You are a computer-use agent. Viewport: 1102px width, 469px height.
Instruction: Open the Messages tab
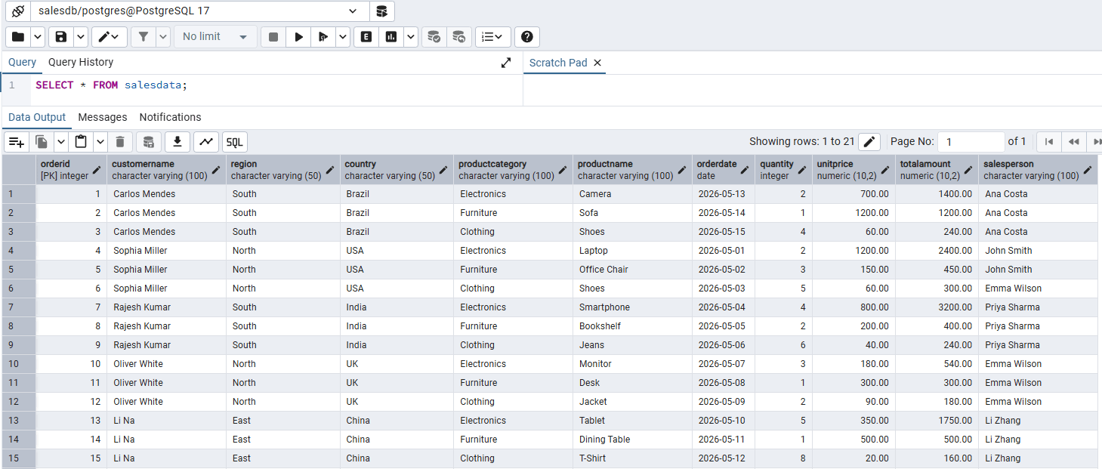click(103, 117)
